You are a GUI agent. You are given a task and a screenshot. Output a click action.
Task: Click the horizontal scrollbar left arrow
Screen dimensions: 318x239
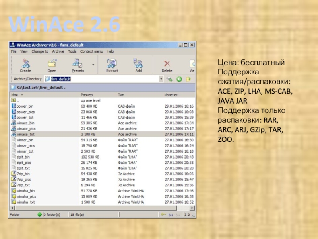click(x=12, y=208)
